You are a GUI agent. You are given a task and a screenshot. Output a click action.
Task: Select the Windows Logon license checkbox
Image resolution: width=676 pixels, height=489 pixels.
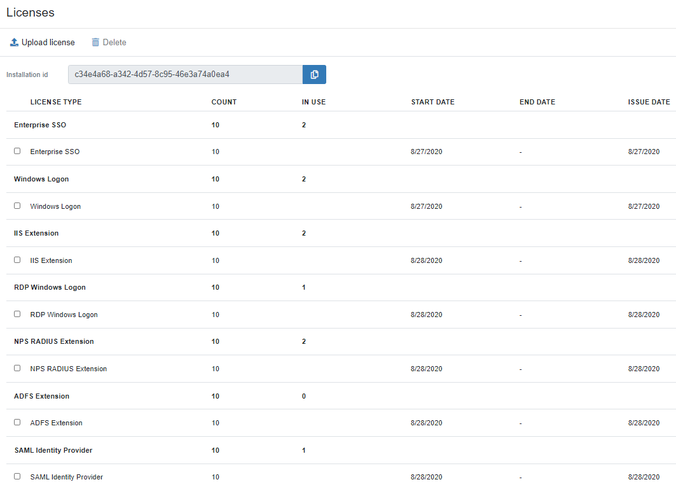tap(17, 206)
